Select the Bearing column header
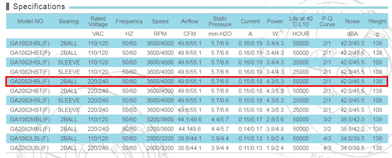 [69, 21]
